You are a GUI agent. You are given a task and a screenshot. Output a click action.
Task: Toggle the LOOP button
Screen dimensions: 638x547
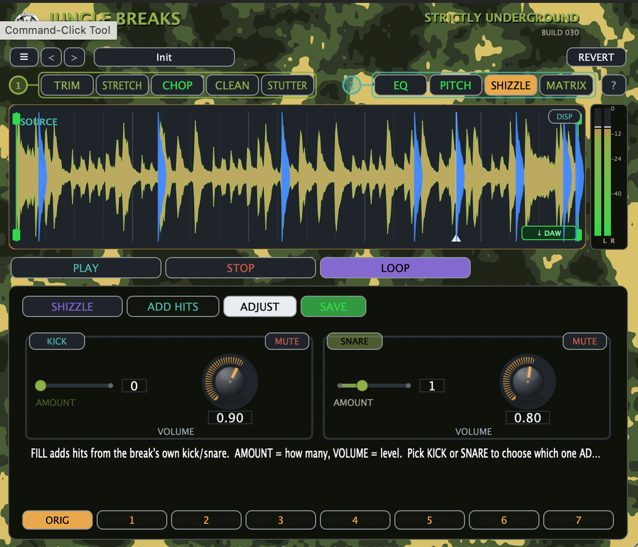395,268
